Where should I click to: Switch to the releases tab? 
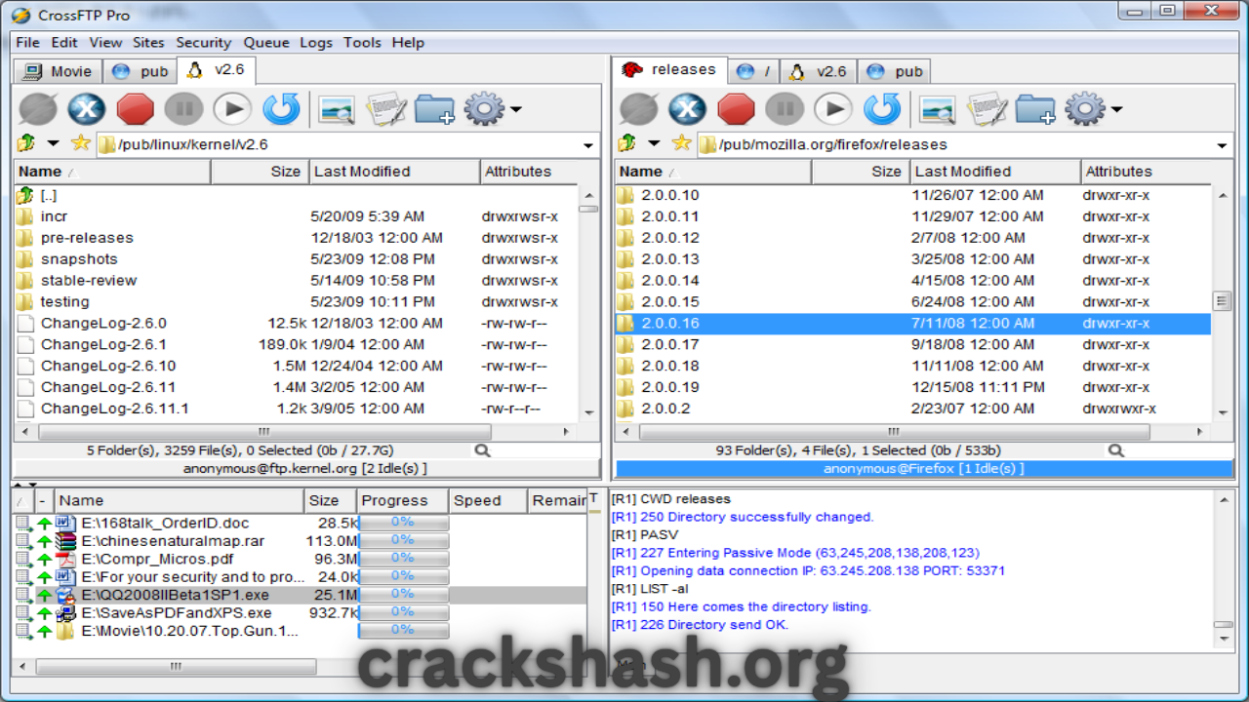coord(670,70)
